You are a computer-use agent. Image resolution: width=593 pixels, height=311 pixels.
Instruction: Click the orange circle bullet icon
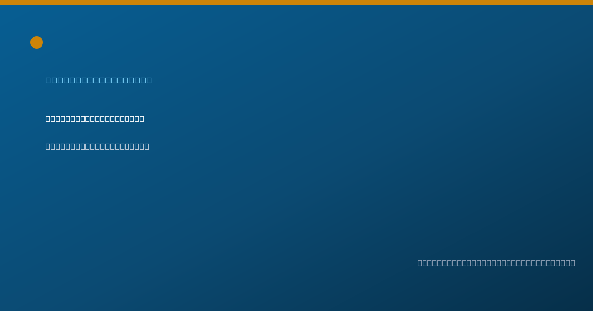(x=37, y=42)
